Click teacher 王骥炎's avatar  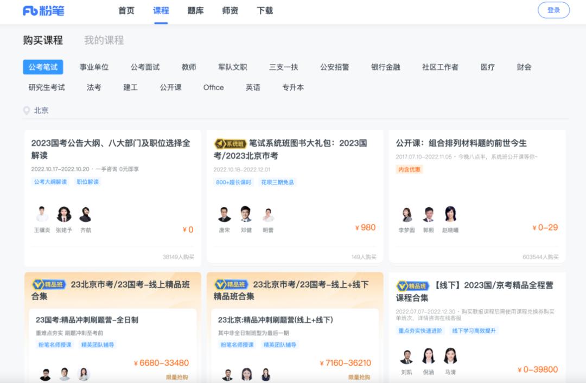click(x=42, y=215)
